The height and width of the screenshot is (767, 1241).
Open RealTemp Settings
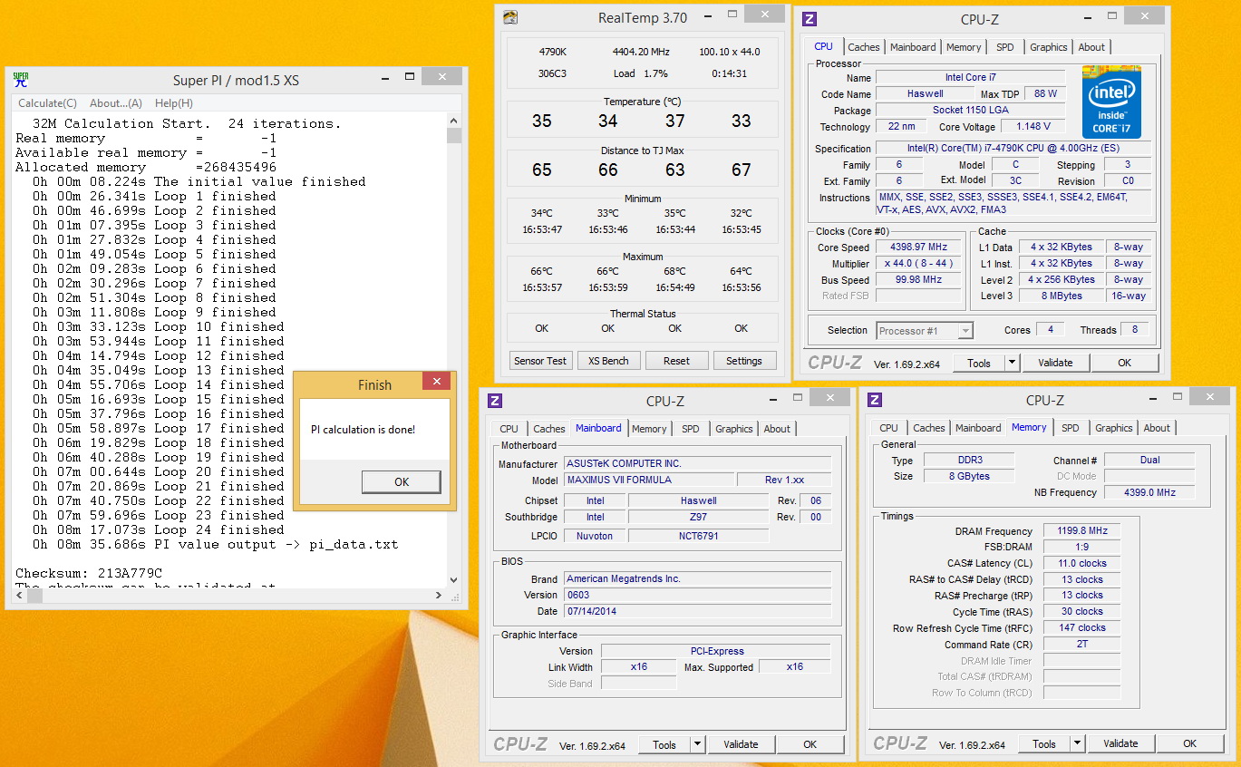pos(744,361)
